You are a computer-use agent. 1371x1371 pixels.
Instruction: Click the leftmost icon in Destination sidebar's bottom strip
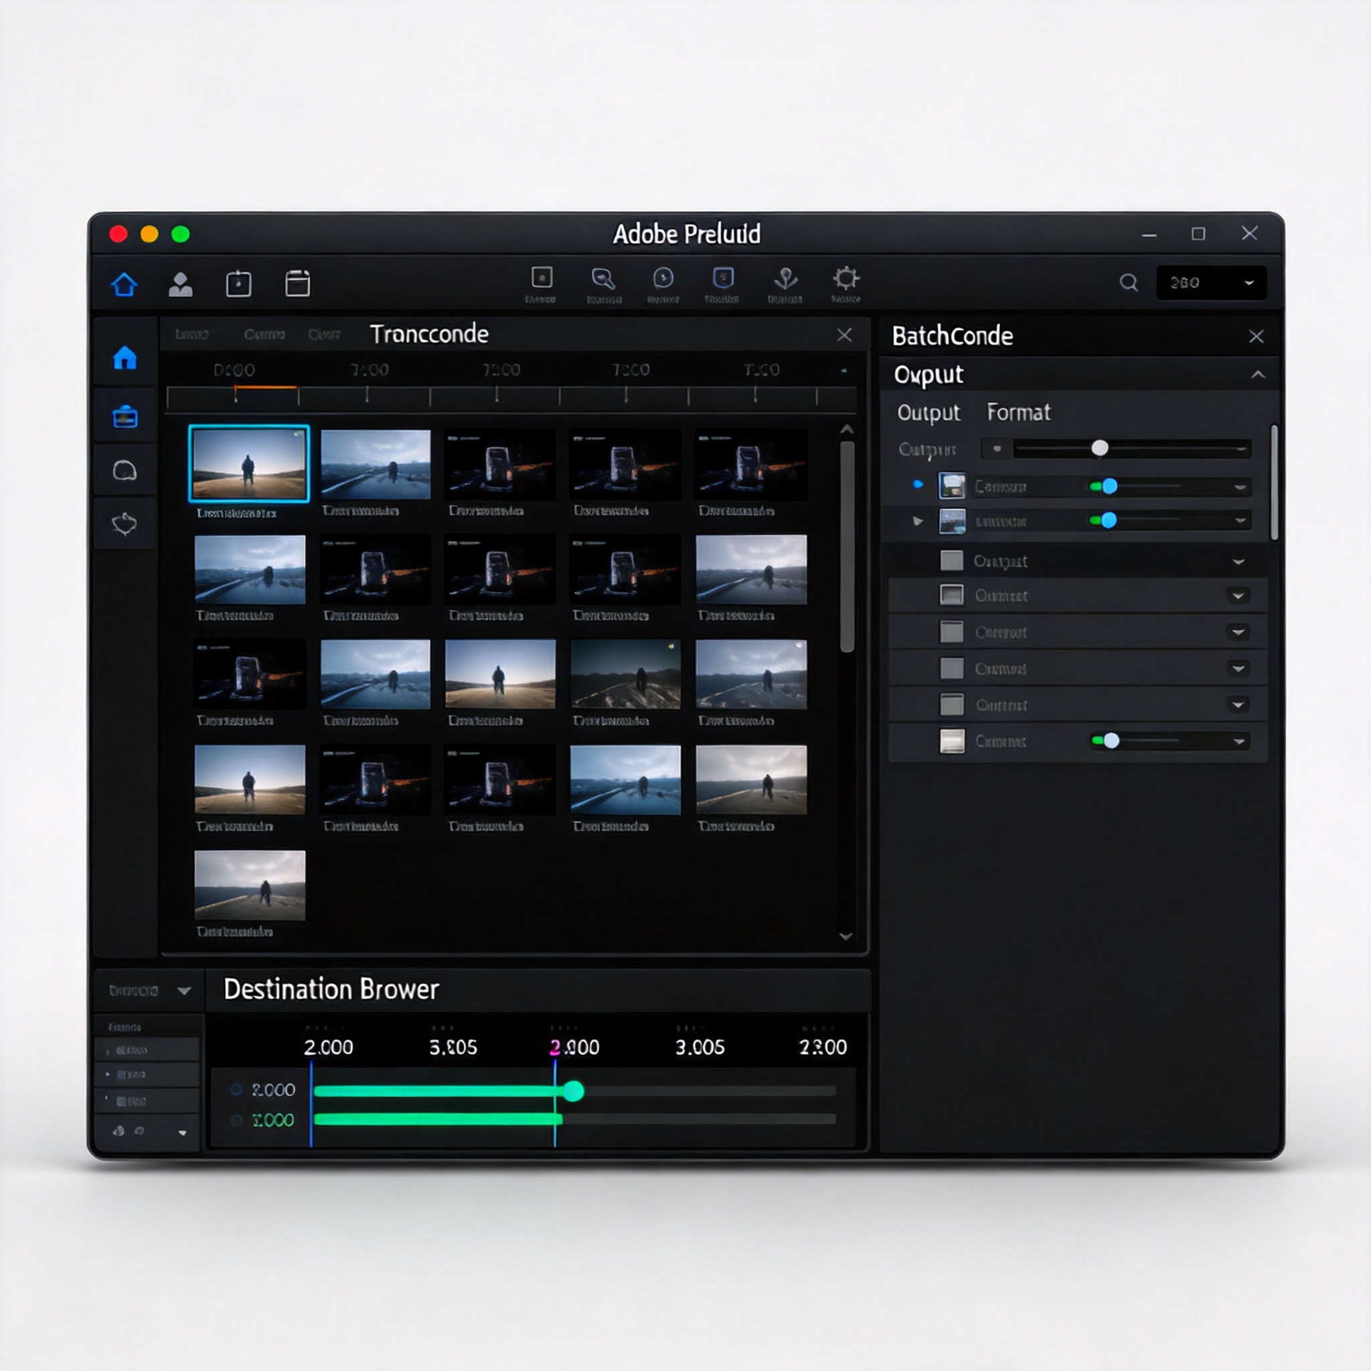click(119, 1131)
